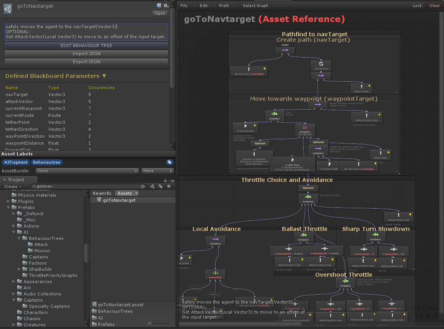Click the Export JSON button
This screenshot has width=444, height=329.
pyautogui.click(x=86, y=62)
